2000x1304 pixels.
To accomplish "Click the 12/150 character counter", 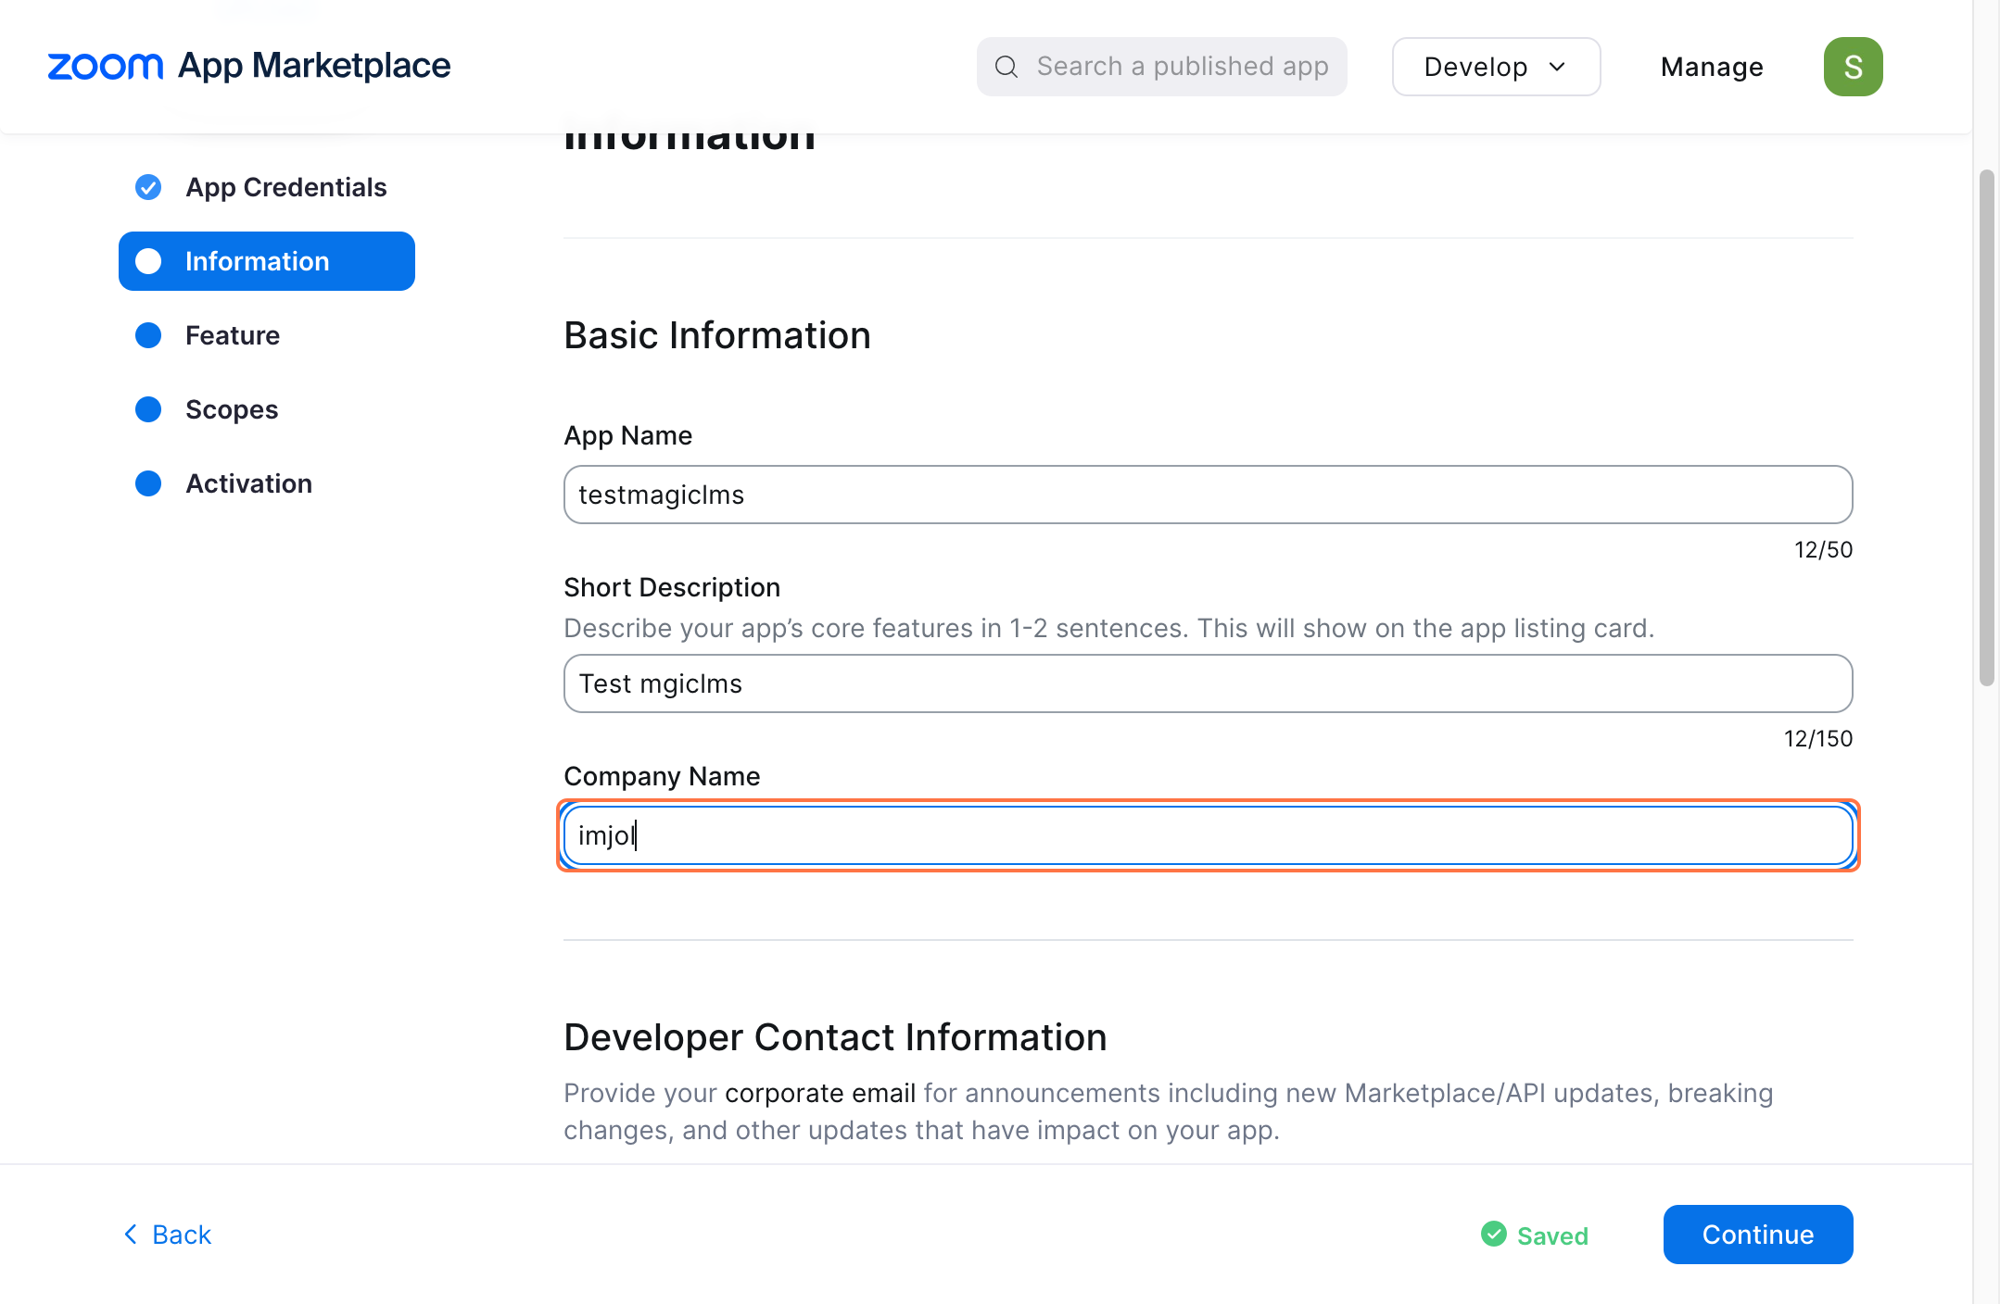I will [1818, 739].
